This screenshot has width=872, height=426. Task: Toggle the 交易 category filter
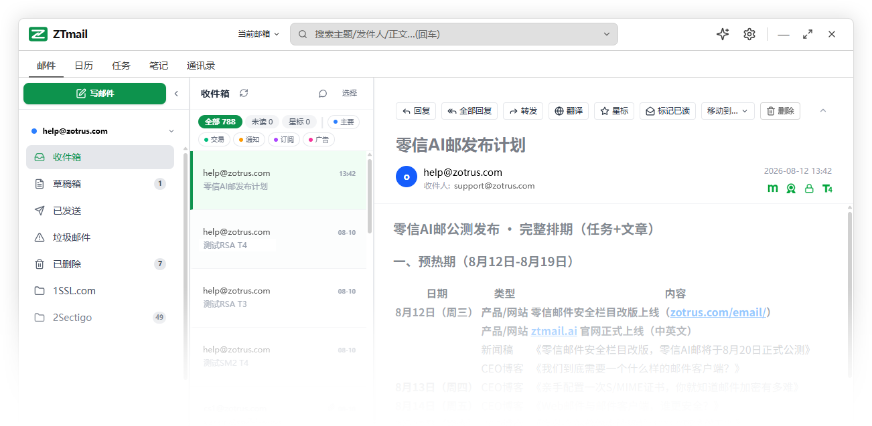[214, 140]
